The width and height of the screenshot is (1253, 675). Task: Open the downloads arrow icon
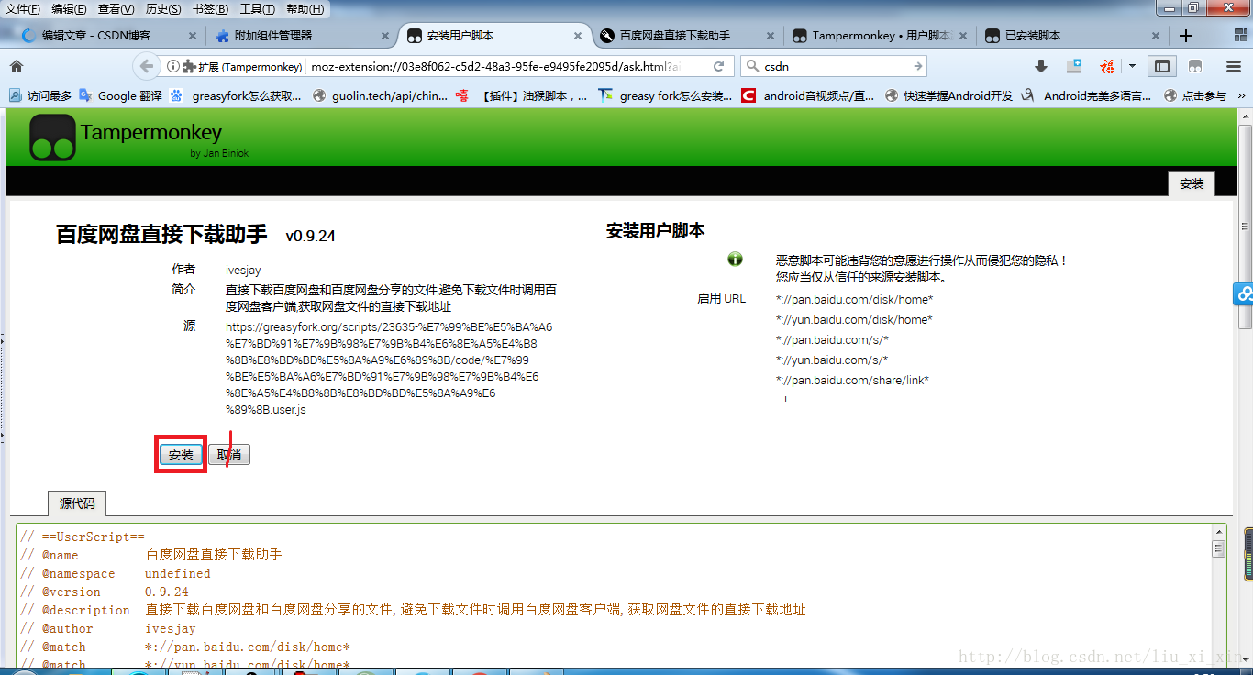coord(1041,66)
